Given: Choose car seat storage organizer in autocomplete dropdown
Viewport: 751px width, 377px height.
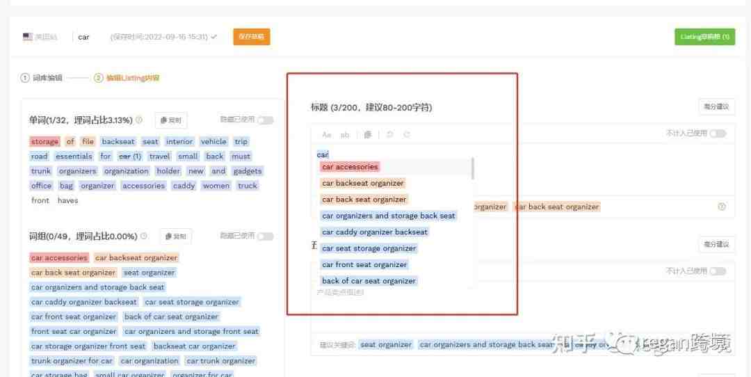Looking at the screenshot, I should click(x=369, y=248).
